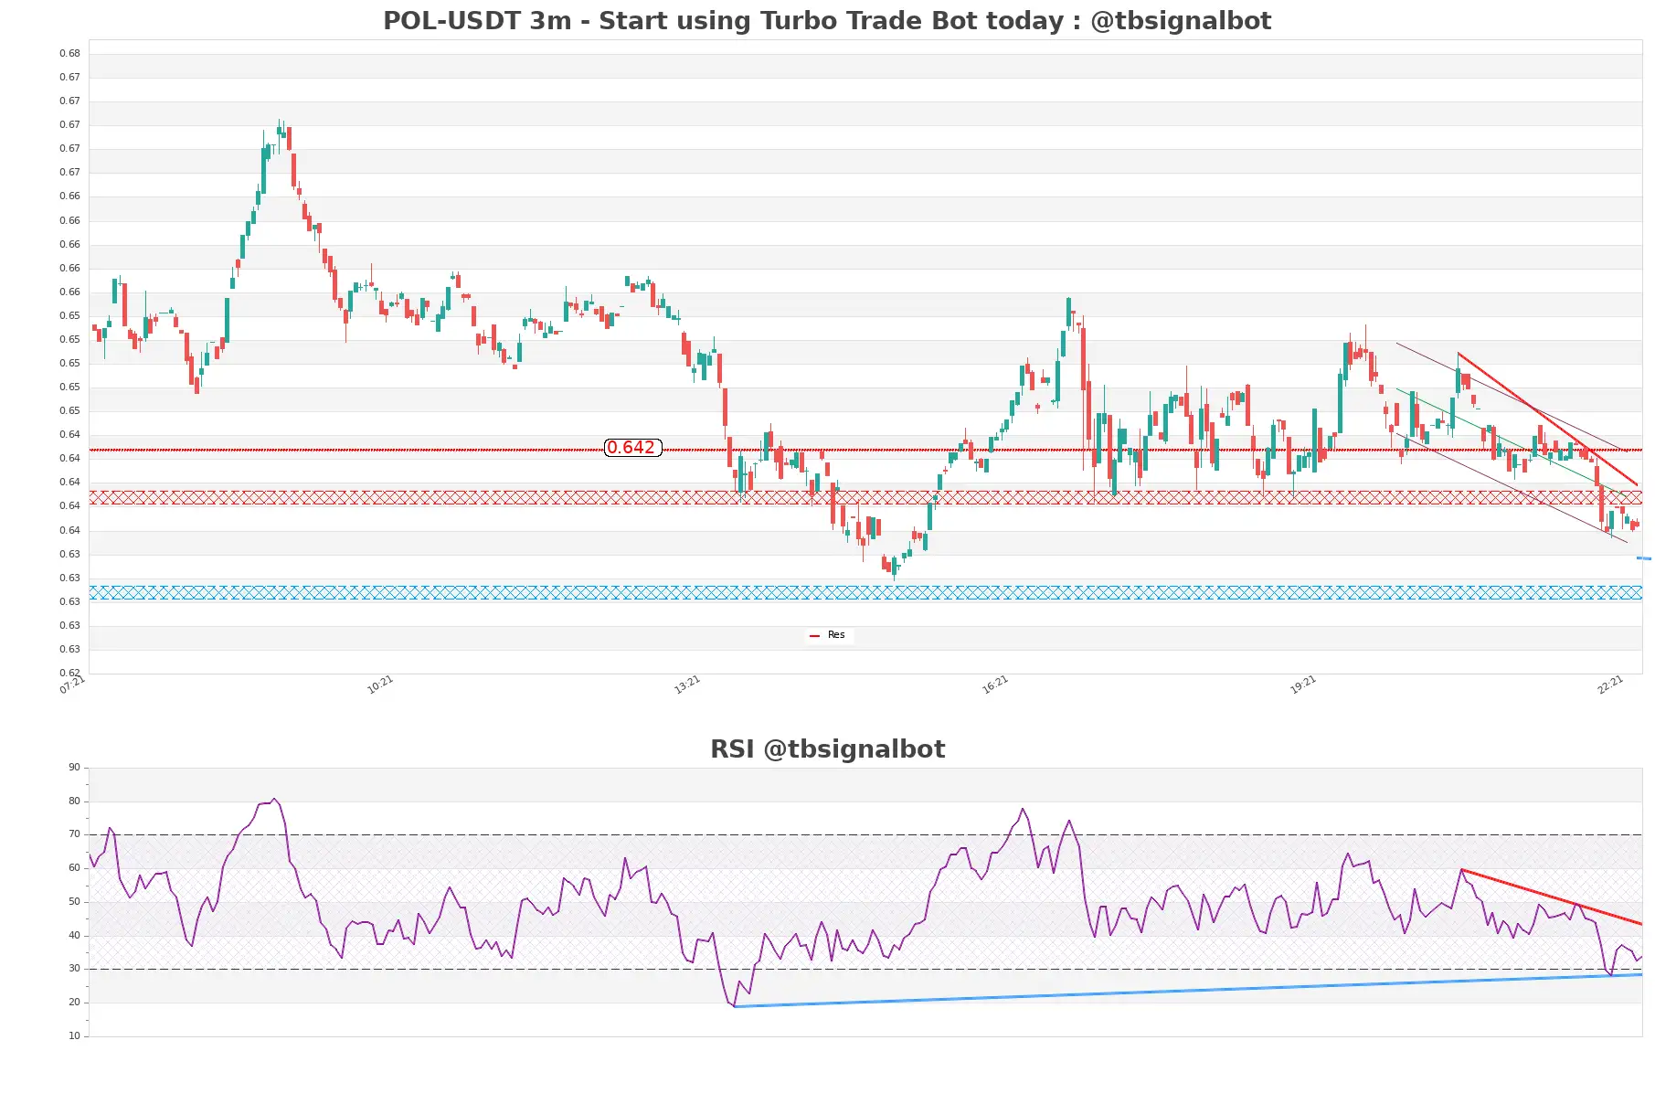Click the RSI axis value 90
Screen dimensions: 1655x1104
74,768
